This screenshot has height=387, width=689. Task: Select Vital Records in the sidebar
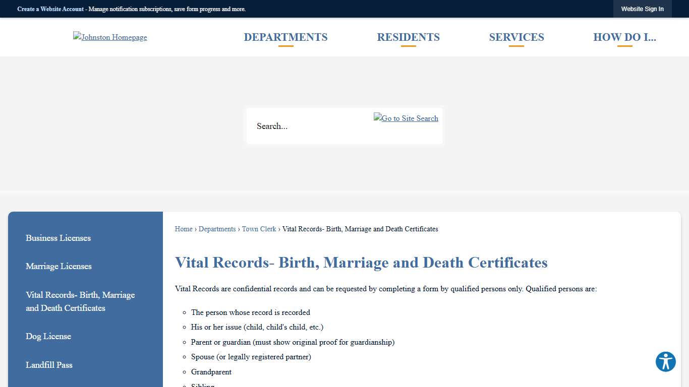point(80,301)
